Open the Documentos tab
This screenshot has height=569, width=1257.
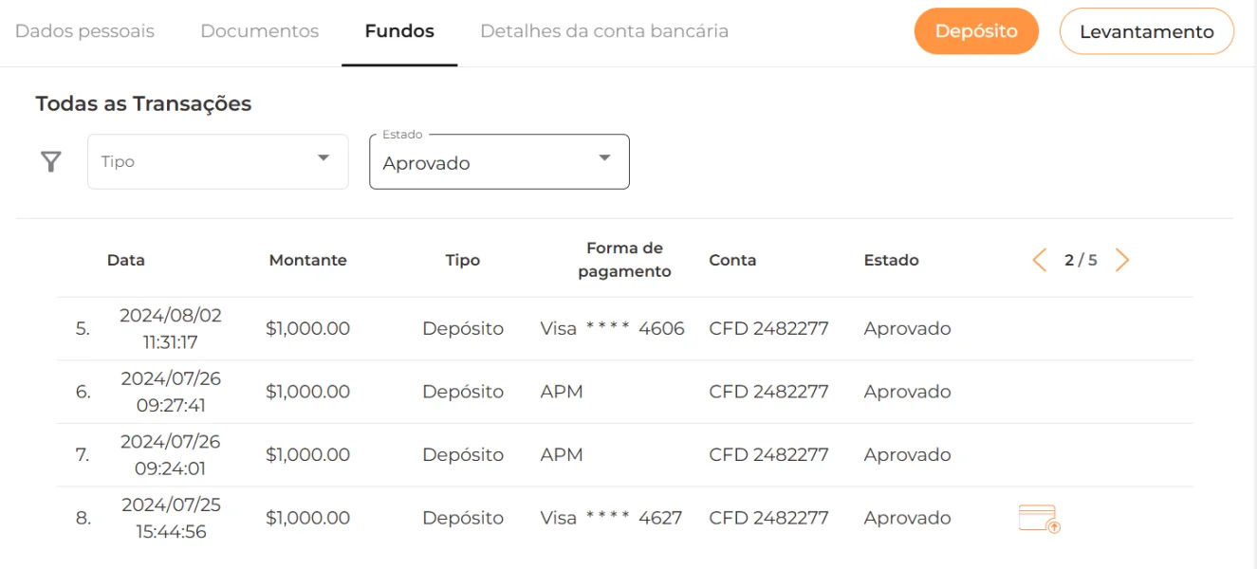point(260,31)
